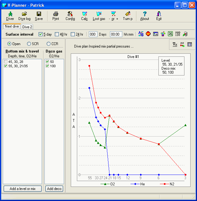Check the 45, 30, 28 bottom mix
Screen dimensions: 197x201
(x=6, y=62)
